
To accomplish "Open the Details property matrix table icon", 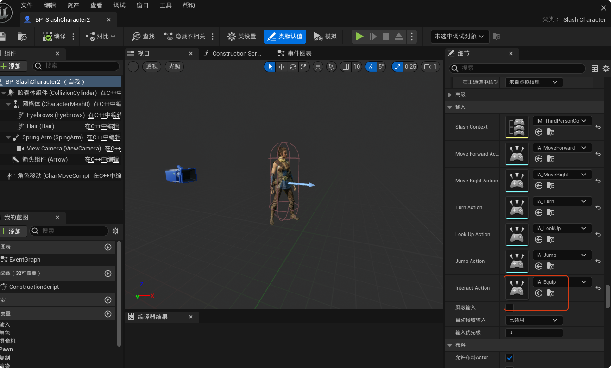I will (x=595, y=69).
